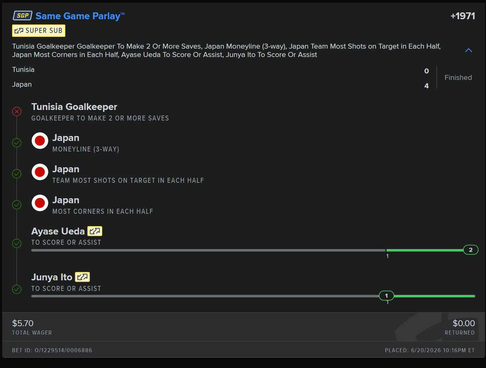486x368 pixels.
Task: Click the Japan flag on Moneyline leg
Action: (x=40, y=141)
